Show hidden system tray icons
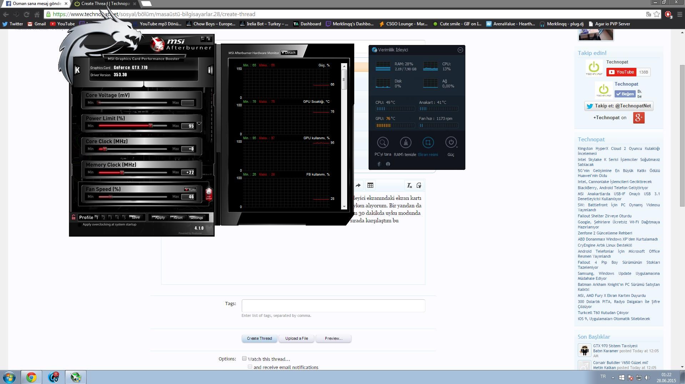This screenshot has height=384, width=685. click(613, 378)
